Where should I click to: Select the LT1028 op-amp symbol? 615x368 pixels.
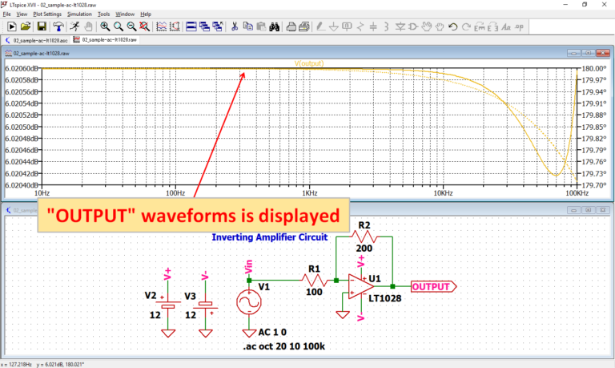pos(362,286)
